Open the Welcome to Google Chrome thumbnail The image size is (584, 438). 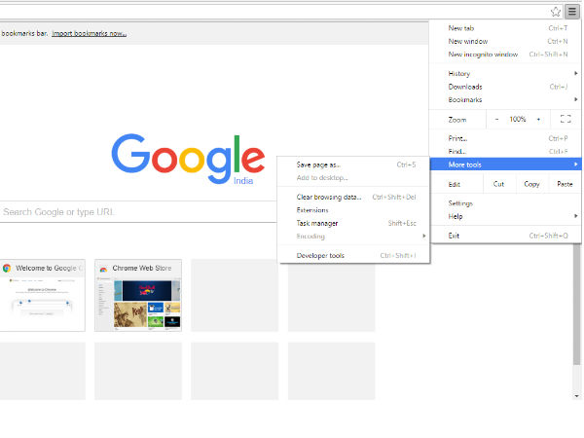tap(42, 296)
